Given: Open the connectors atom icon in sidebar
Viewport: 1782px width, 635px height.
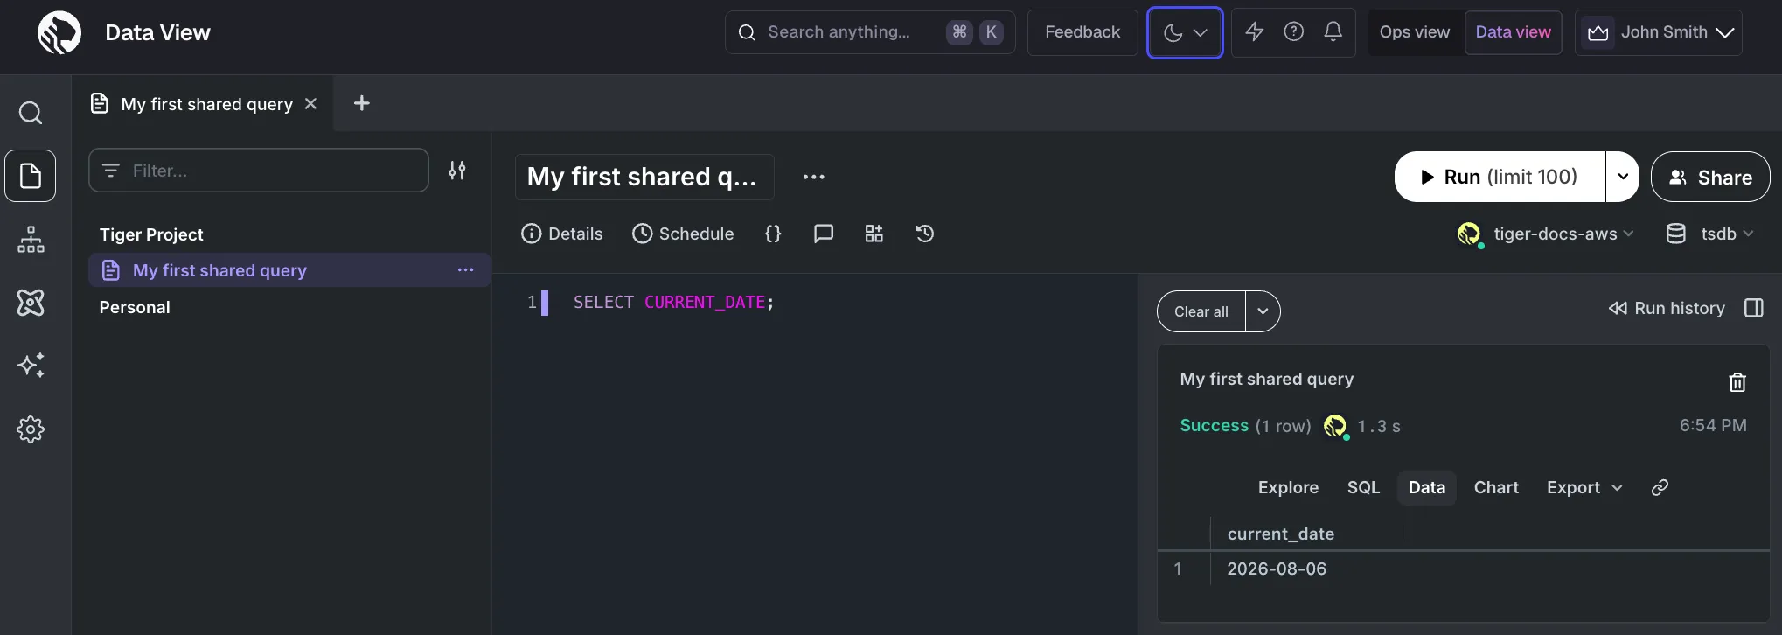Looking at the screenshot, I should (31, 303).
